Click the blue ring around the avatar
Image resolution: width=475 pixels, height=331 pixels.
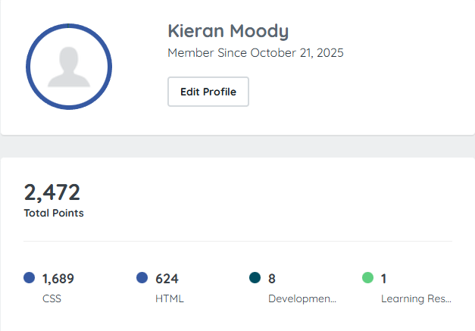pos(28,68)
